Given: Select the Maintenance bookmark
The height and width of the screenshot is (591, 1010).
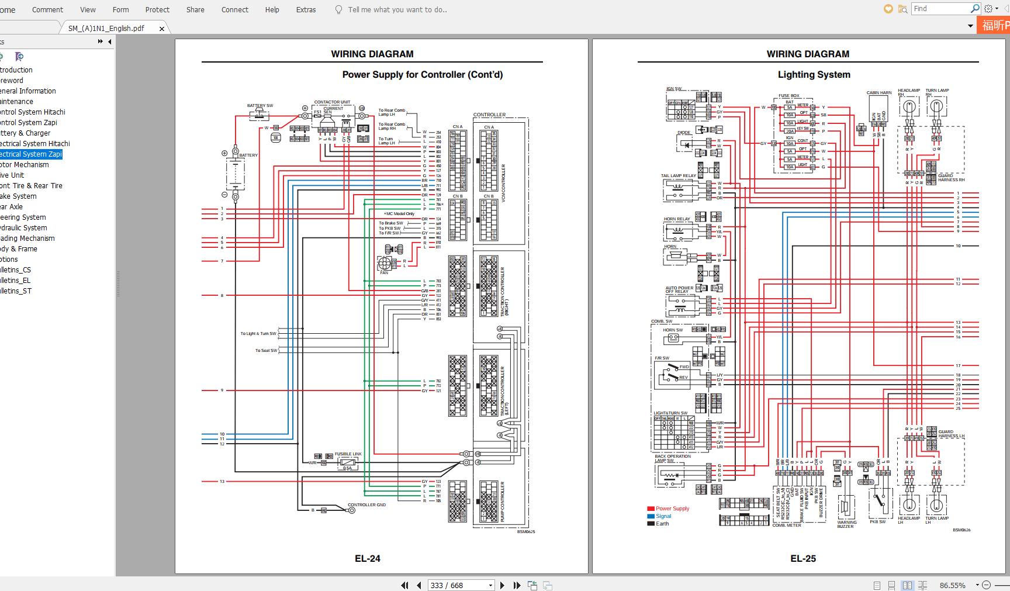Looking at the screenshot, I should coord(16,102).
